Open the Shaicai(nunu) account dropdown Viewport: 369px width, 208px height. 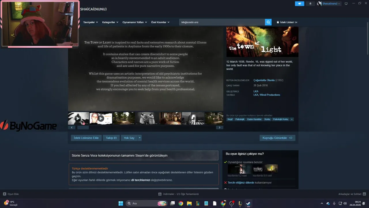tap(329, 4)
